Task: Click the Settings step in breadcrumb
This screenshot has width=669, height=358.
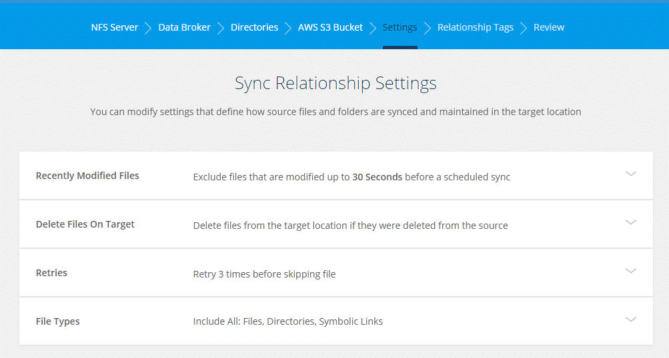Action: click(400, 27)
